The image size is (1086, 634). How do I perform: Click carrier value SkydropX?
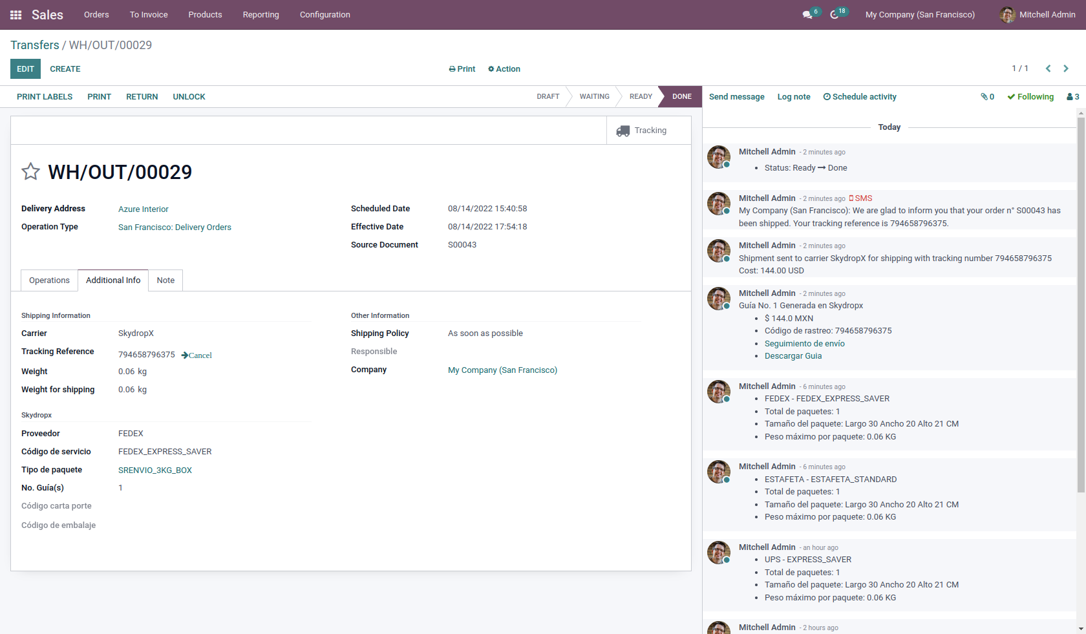136,333
